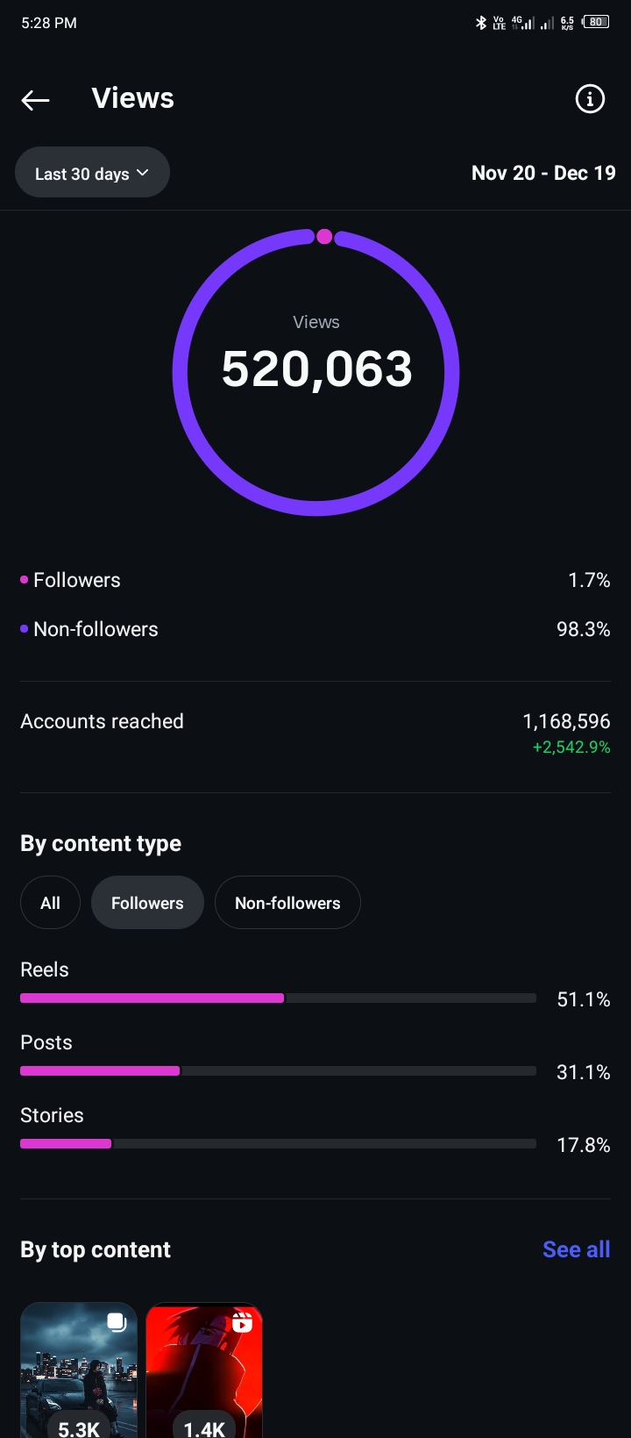
Task: Tap the Bluetooth status icon
Action: coord(480,23)
